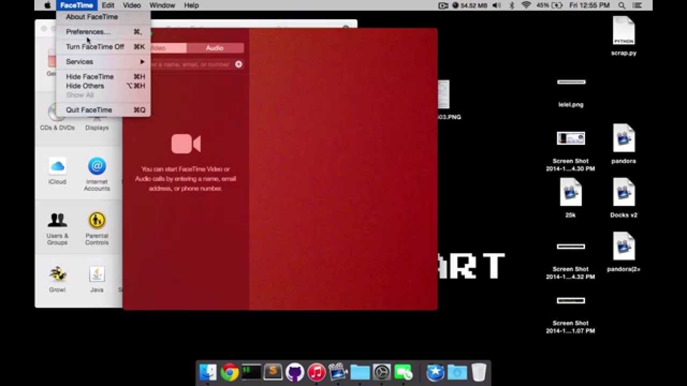
Task: Open Internet Accounts preferences pane
Action: click(x=97, y=174)
